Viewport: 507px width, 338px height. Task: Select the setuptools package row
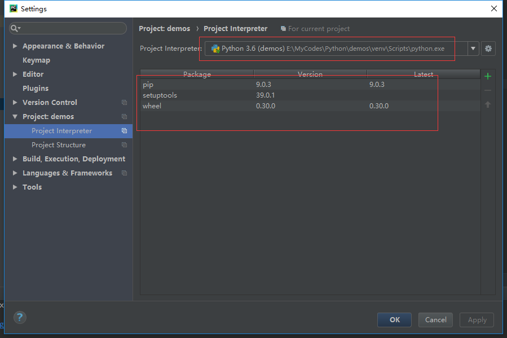[x=310, y=95]
